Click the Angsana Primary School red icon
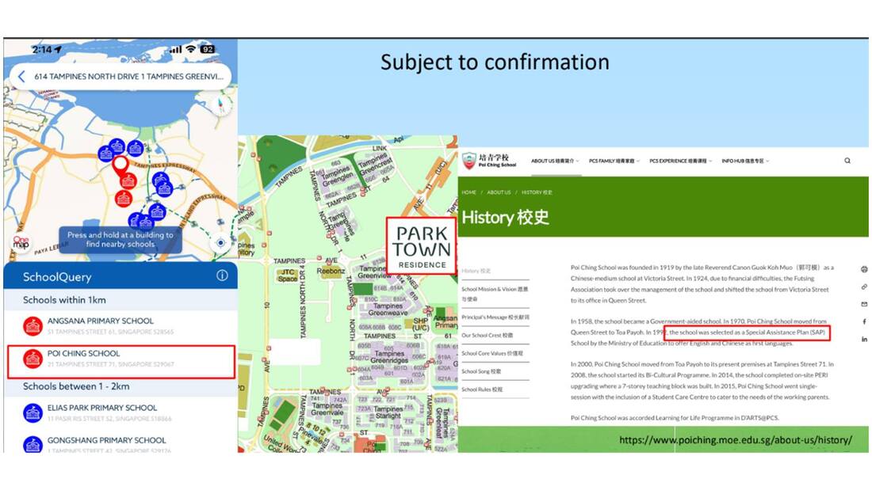The image size is (872, 490). pos(33,326)
